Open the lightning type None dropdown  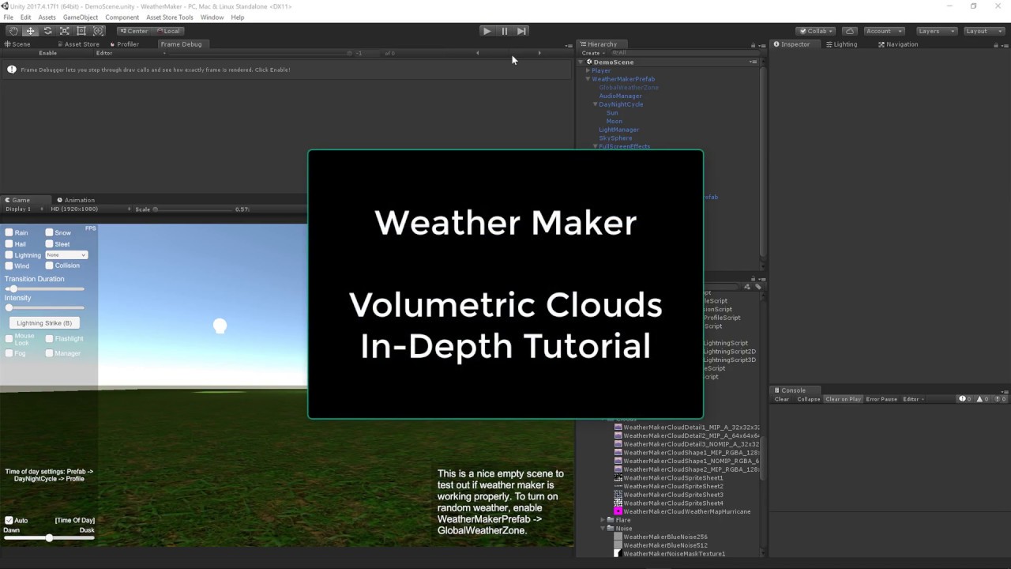pyautogui.click(x=66, y=255)
